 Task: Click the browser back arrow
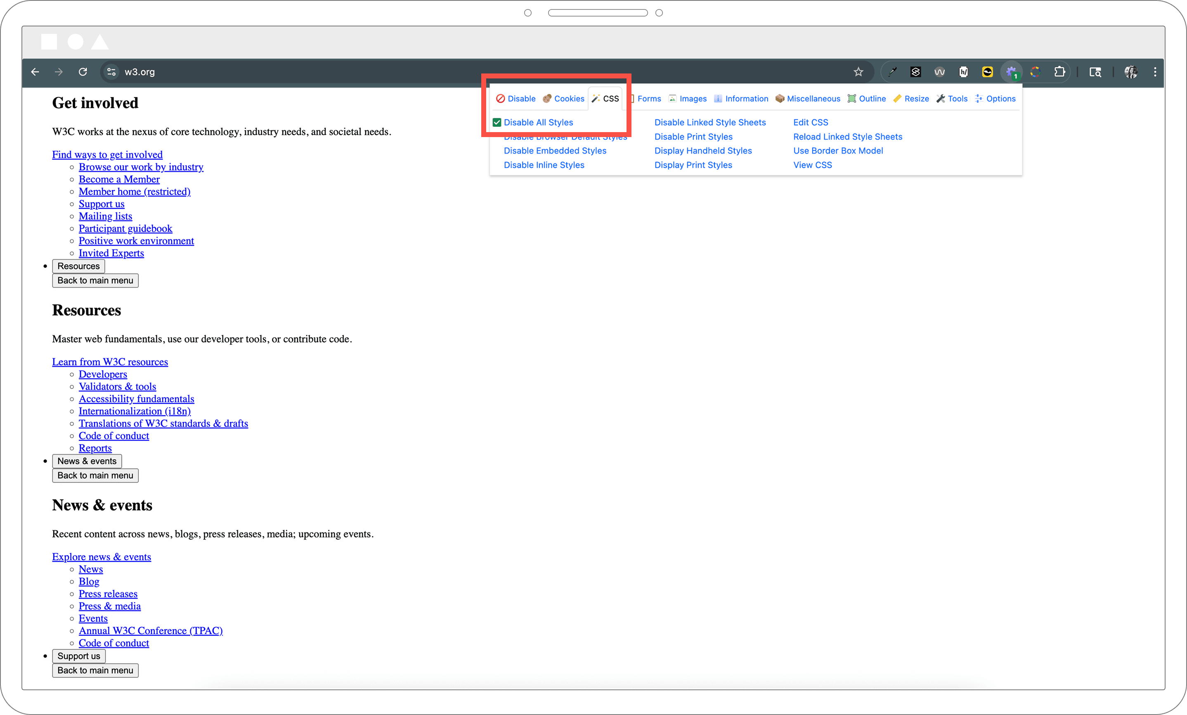click(x=35, y=72)
